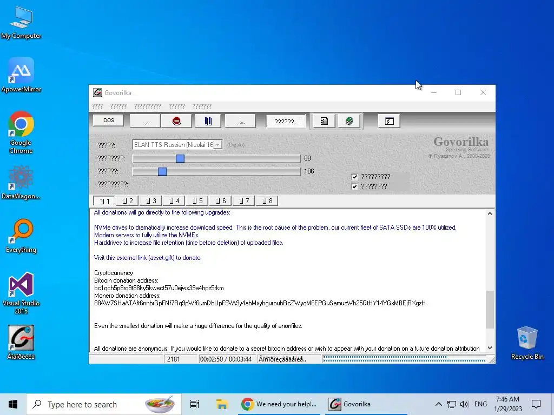
Task: Switch to Chrome 'We need your help!' taskbar window
Action: click(279, 404)
